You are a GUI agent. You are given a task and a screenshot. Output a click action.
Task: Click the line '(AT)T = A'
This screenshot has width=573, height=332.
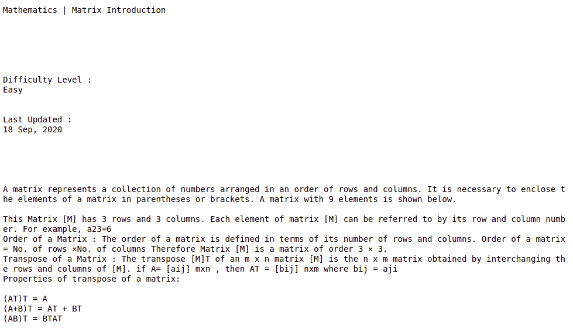pyautogui.click(x=25, y=299)
